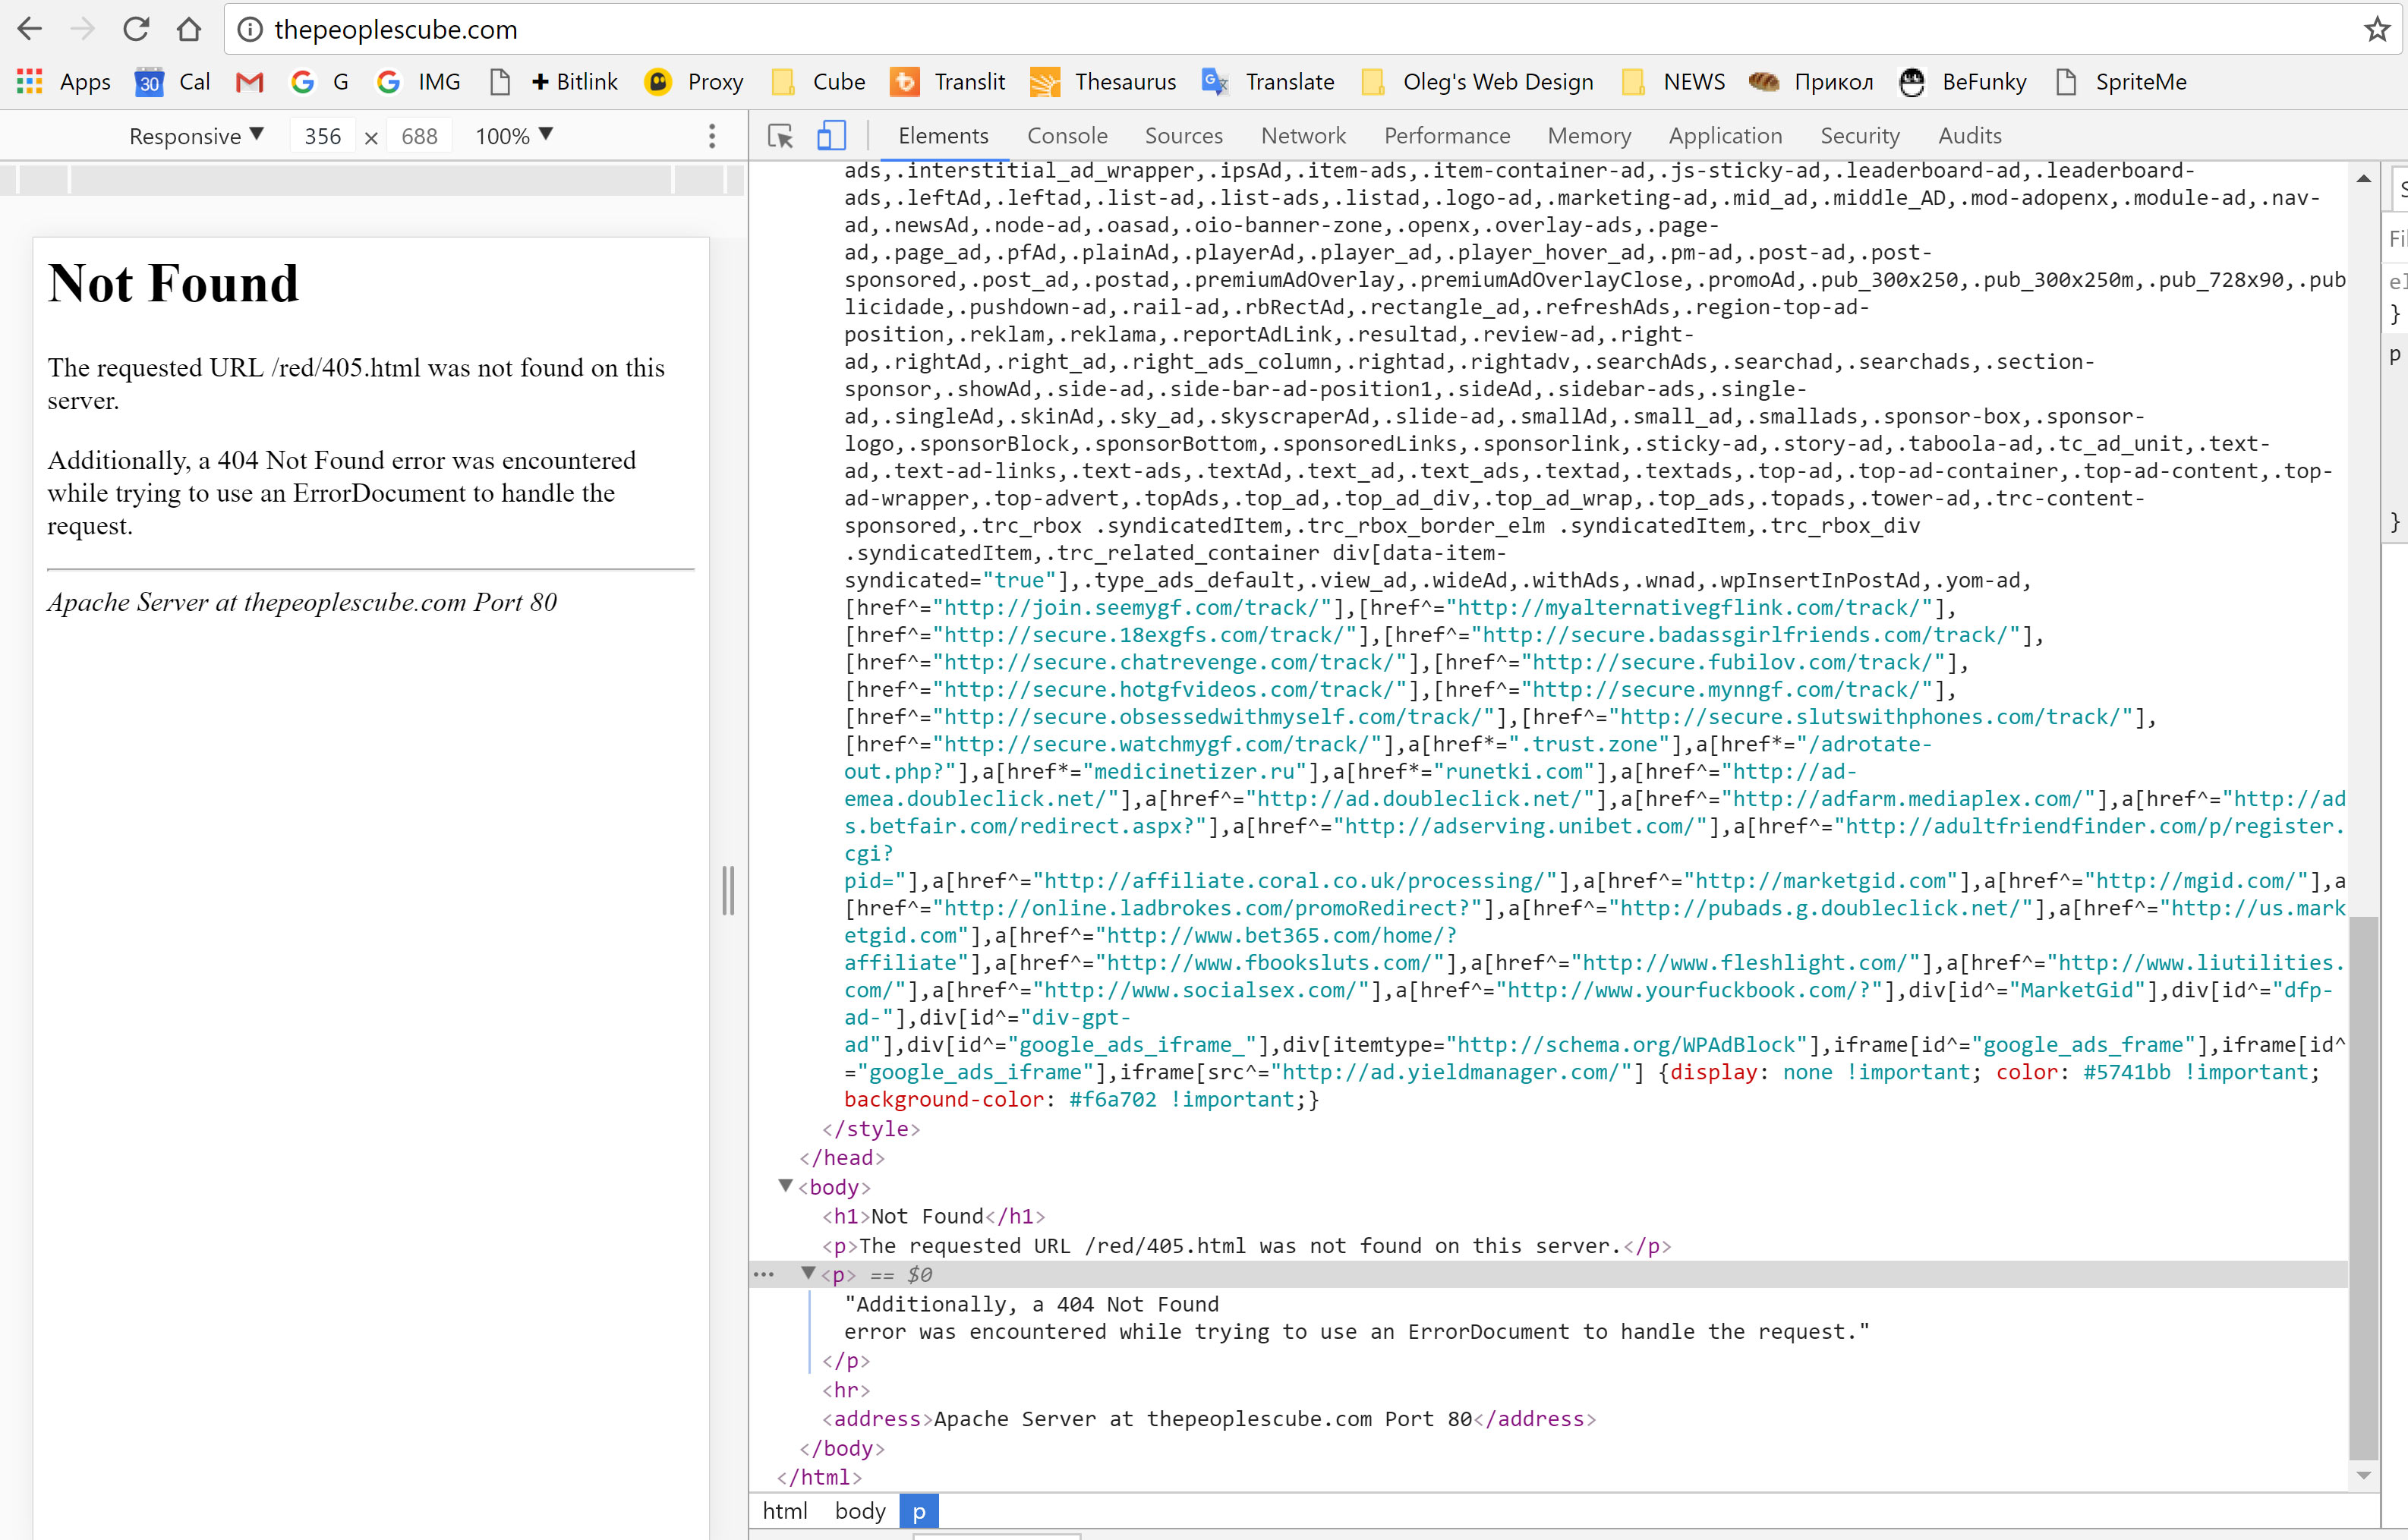Click the viewport width field 356
2408x1540 pixels.
pyautogui.click(x=322, y=136)
